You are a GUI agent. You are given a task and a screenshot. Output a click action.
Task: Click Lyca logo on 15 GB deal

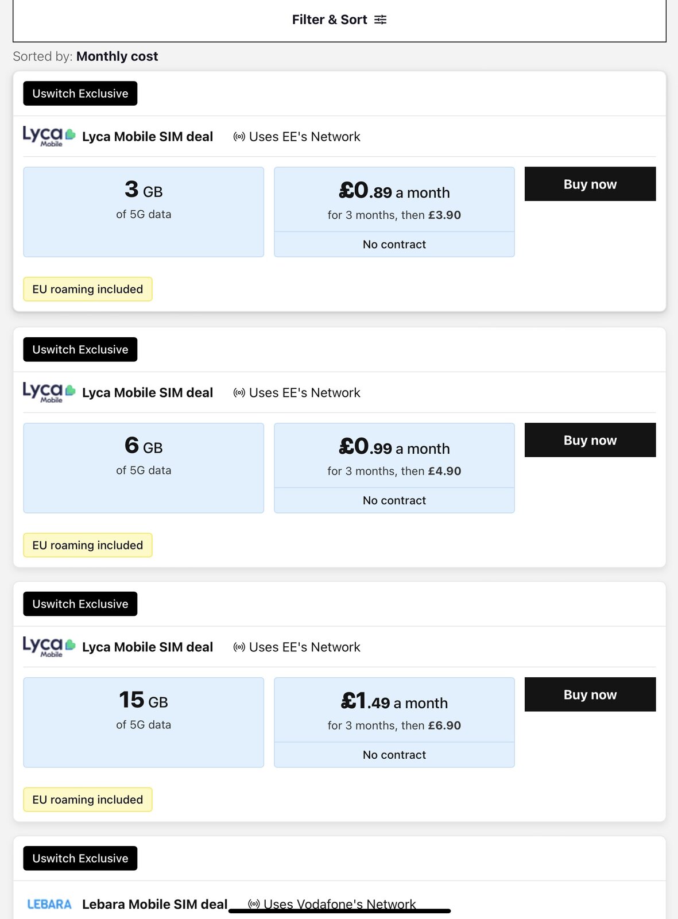click(x=49, y=647)
